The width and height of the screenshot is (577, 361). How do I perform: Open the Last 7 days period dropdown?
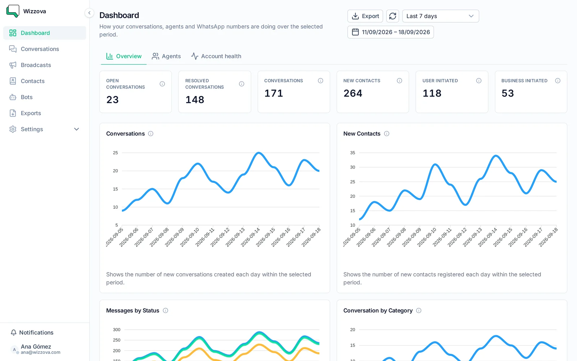click(440, 16)
